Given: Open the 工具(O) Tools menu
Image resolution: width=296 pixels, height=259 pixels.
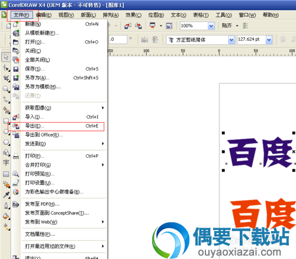Looking at the screenshot, I should [x=224, y=15].
